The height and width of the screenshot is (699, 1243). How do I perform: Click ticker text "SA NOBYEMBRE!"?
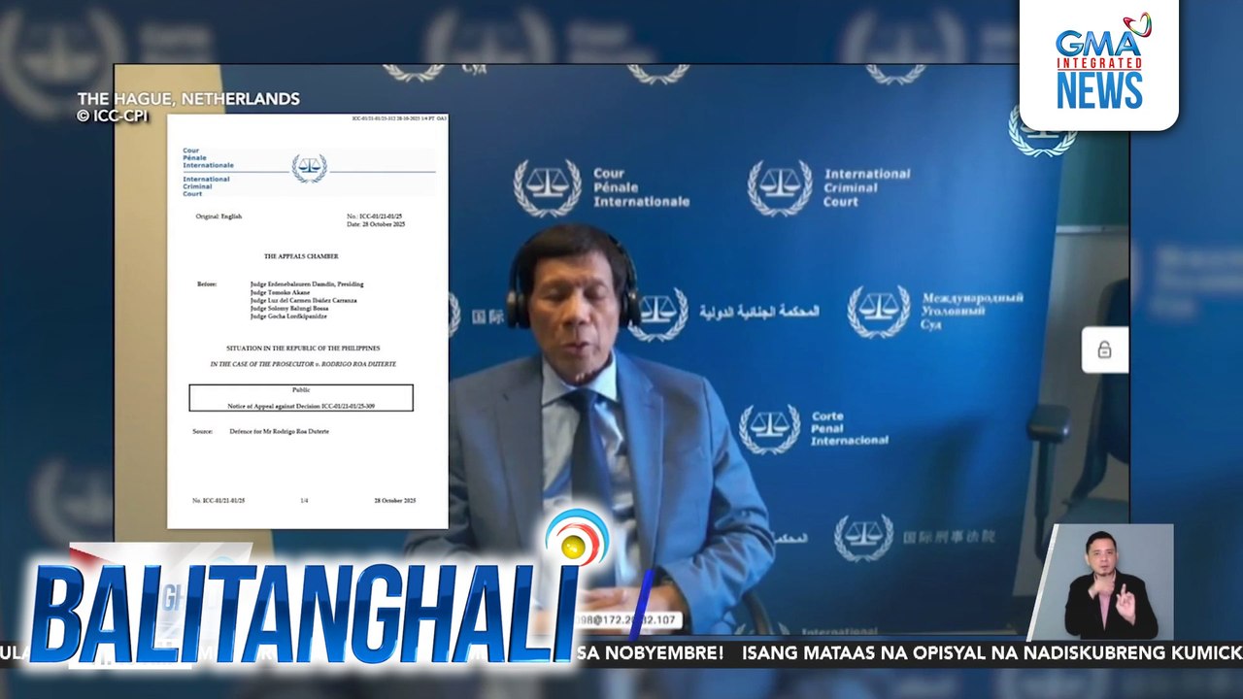tap(651, 653)
